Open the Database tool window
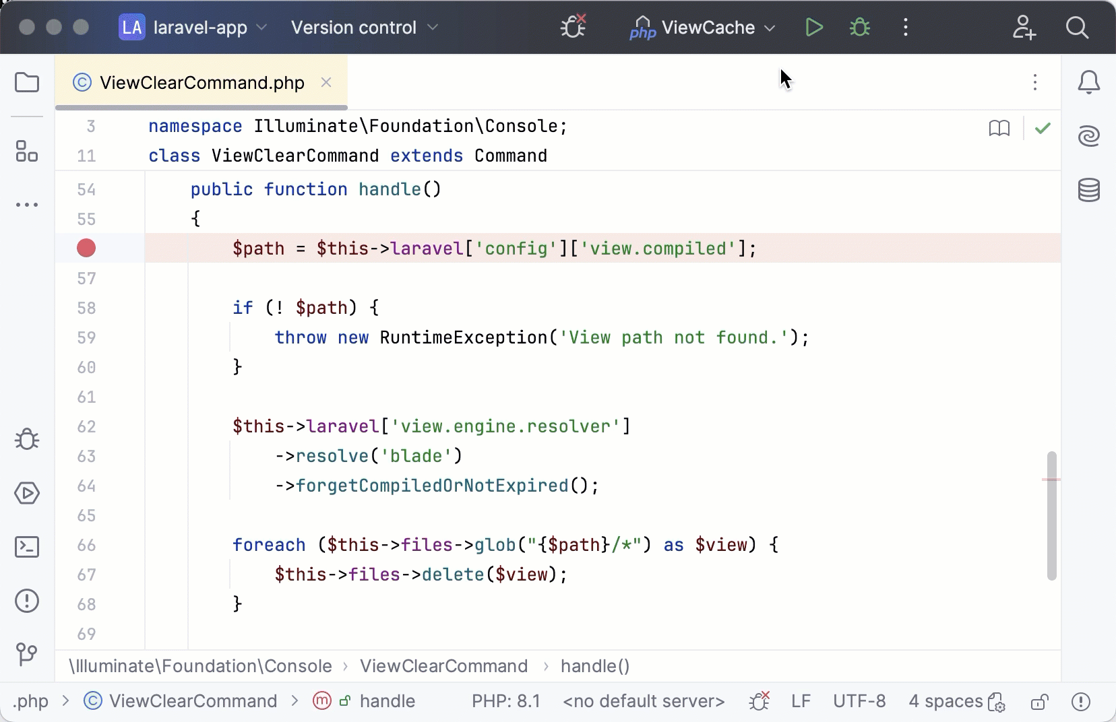The width and height of the screenshot is (1116, 722). pos(1088,191)
